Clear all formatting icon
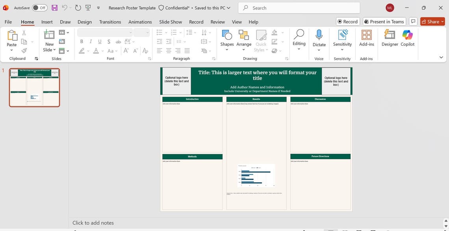This screenshot has width=449, height=231. click(145, 51)
